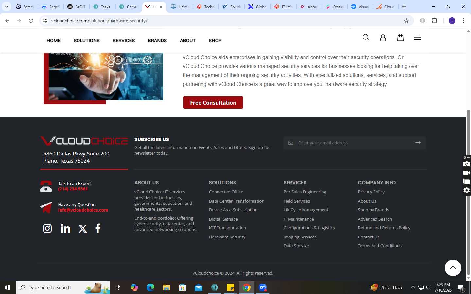Screen dimensions: 471x294
Task: Open the shopping bag cart icon
Action: point(400,37)
